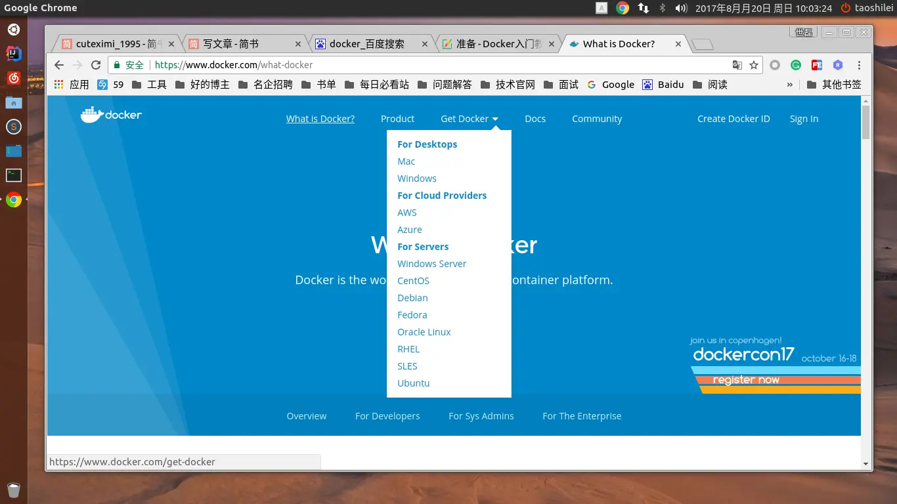Select CentOS under For Servers

click(413, 281)
